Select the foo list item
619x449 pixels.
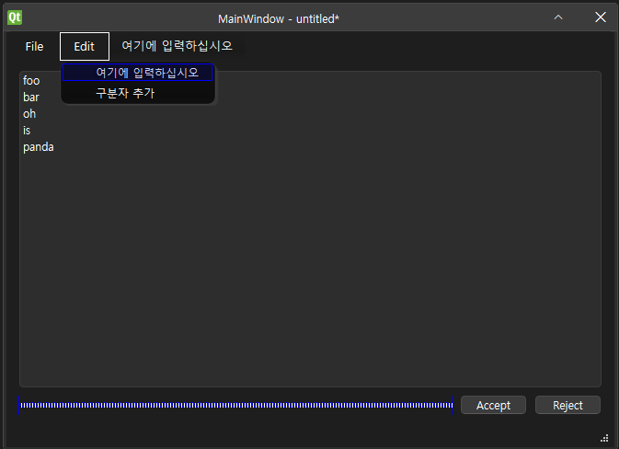click(31, 81)
